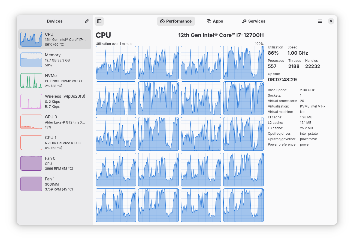The width and height of the screenshot is (354, 243).
Task: Open the Memory device entry
Action: click(x=55, y=60)
